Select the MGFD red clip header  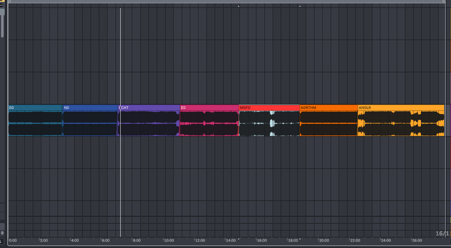tap(269, 108)
